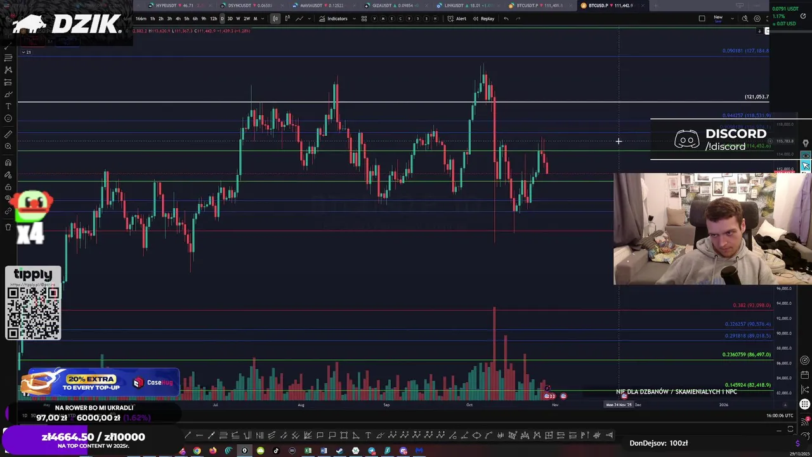Select Trend Line in bottom drawing bar
Image resolution: width=812 pixels, height=457 pixels.
point(188,435)
